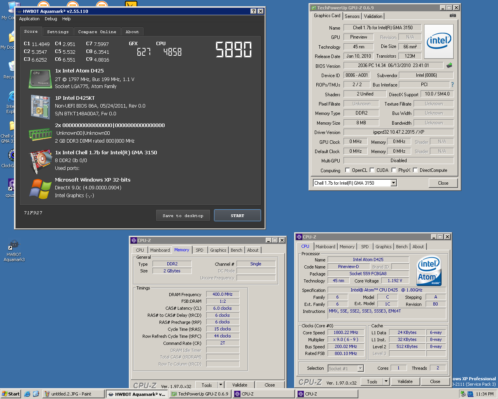Viewport: 498px width, 399px height.
Task: Click the Core Speed value 1800.22 MHz
Action: pyautogui.click(x=346, y=333)
